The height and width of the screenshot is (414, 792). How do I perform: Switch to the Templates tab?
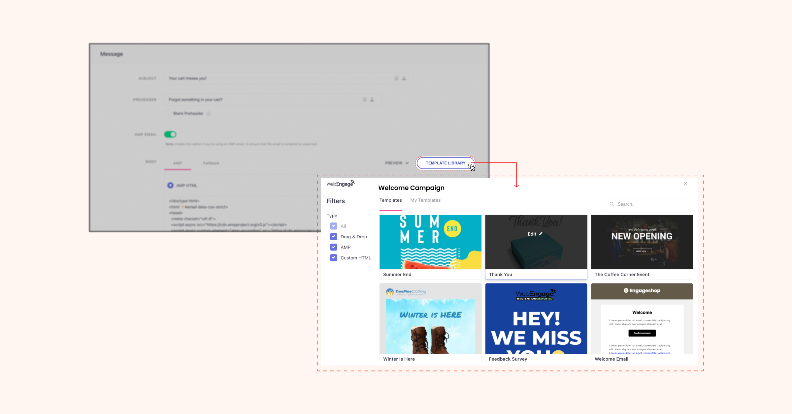pos(391,200)
